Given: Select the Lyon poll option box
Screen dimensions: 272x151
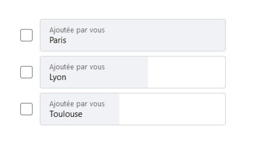Looking at the screenshot, I should (x=133, y=72).
